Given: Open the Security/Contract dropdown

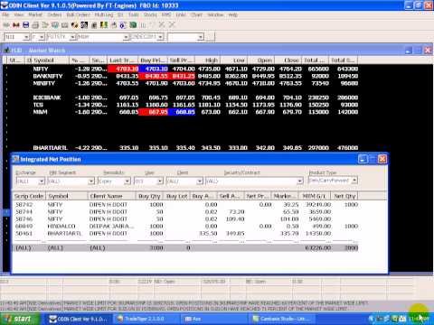Looking at the screenshot, I should [299, 181].
